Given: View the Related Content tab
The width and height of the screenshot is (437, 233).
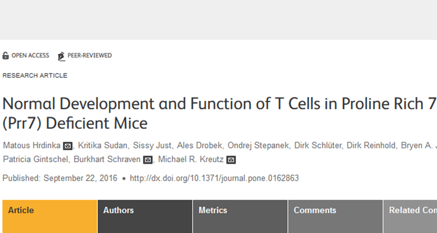Looking at the screenshot, I should pyautogui.click(x=411, y=210).
